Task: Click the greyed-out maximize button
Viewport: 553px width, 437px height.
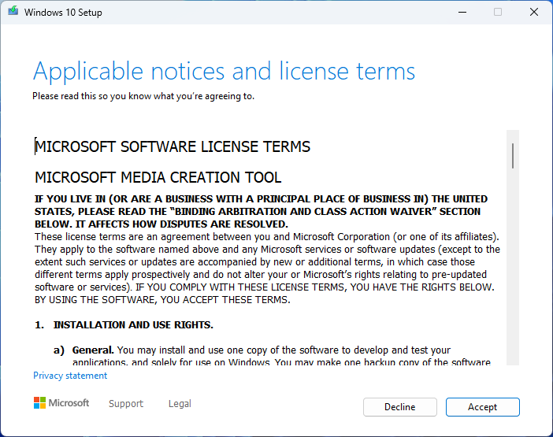Action: pyautogui.click(x=498, y=13)
